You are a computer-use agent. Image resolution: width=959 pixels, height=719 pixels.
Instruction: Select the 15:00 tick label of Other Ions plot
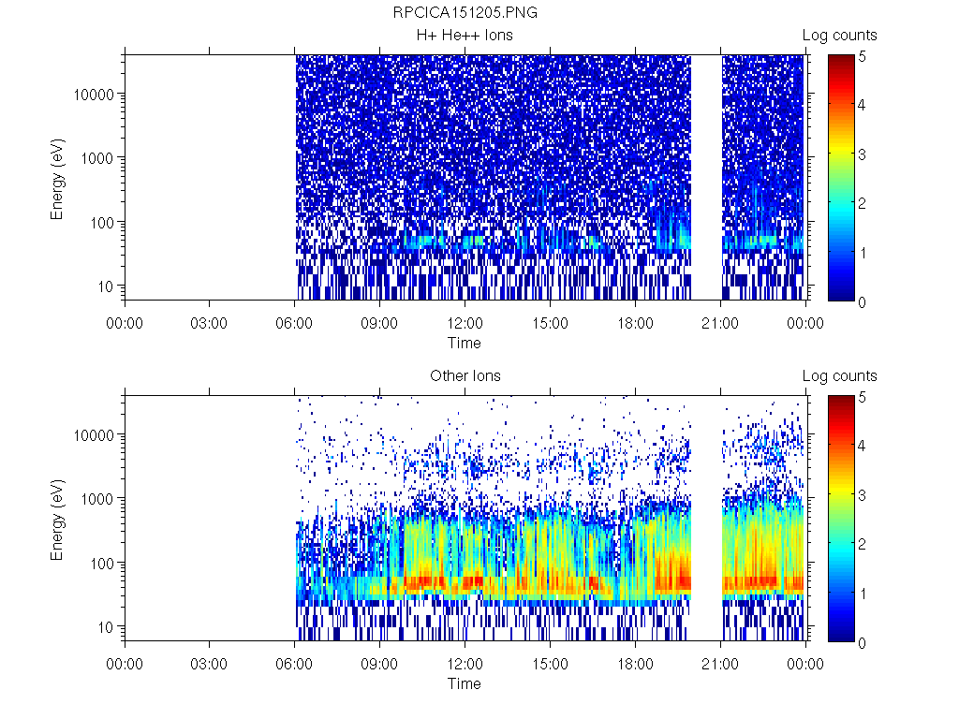tap(550, 664)
